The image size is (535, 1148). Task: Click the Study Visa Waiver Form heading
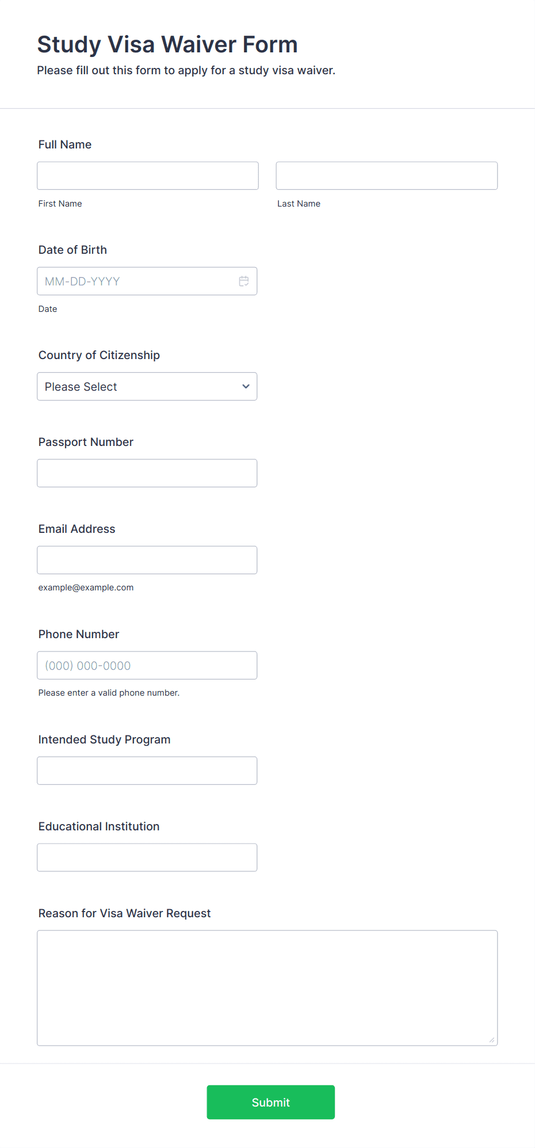167,45
